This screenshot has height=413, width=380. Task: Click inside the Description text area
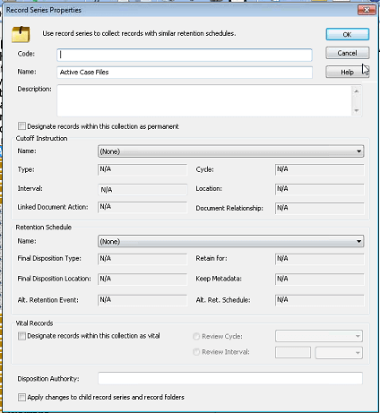tap(204, 100)
